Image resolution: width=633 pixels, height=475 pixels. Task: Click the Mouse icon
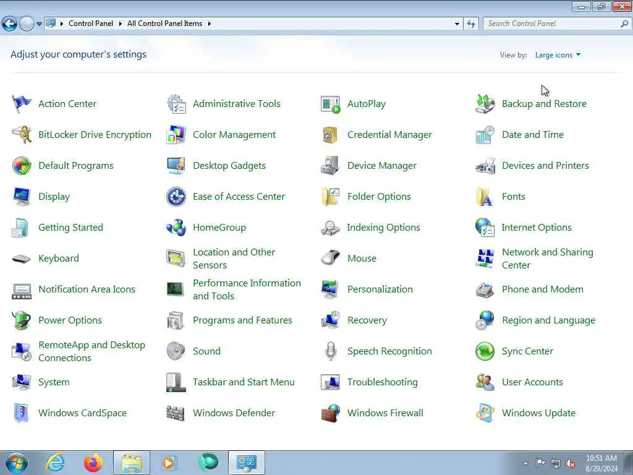pos(330,258)
